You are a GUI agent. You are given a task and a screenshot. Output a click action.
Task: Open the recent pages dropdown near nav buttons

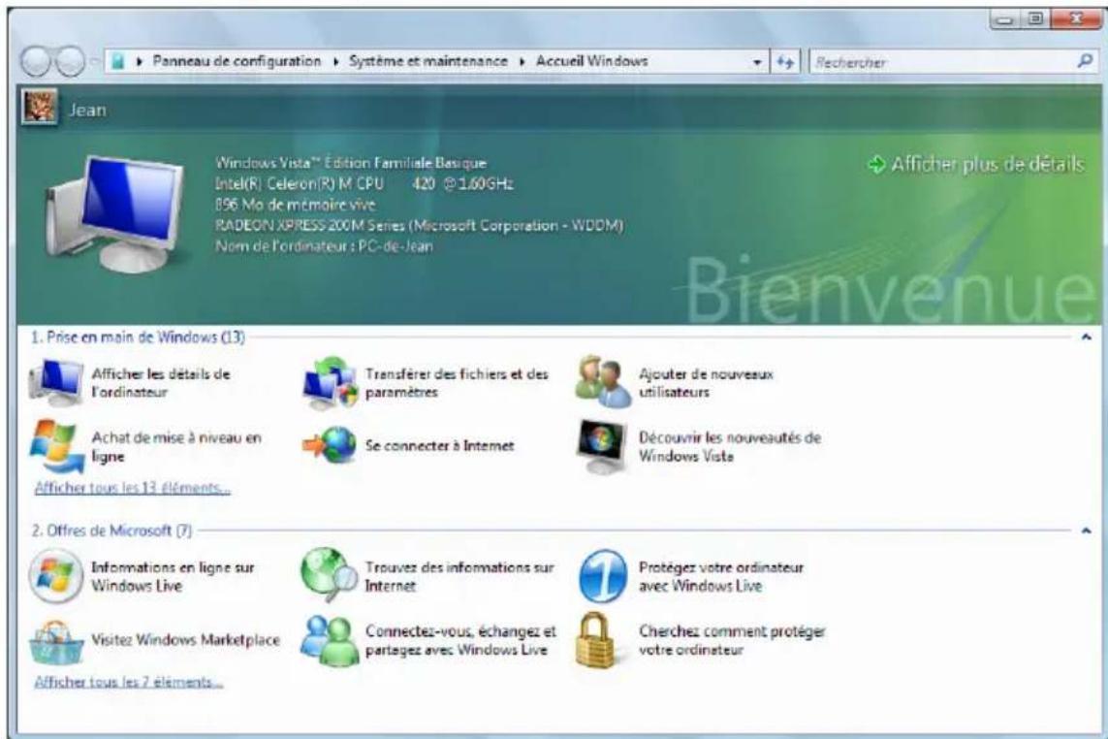(x=93, y=62)
